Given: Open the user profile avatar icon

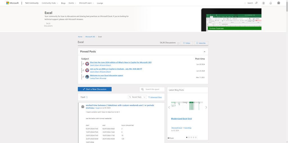Looking at the screenshot, I should (x=279, y=3).
